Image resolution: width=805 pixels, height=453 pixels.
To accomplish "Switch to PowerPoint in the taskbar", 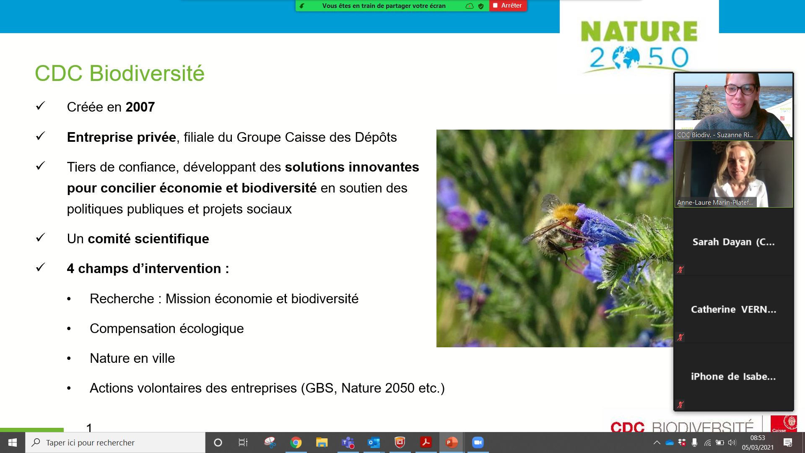I will [x=452, y=443].
